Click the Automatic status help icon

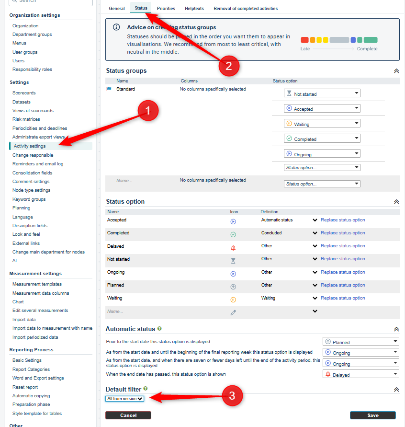159,329
